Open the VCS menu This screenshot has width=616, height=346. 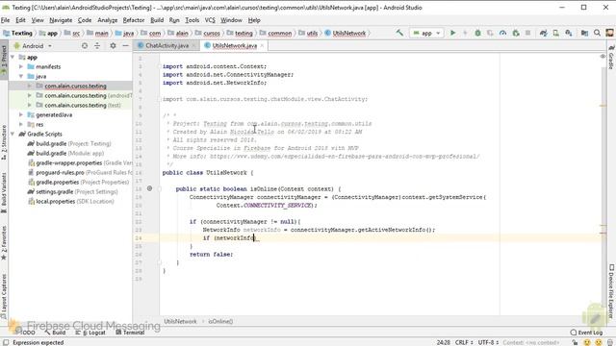pos(210,20)
